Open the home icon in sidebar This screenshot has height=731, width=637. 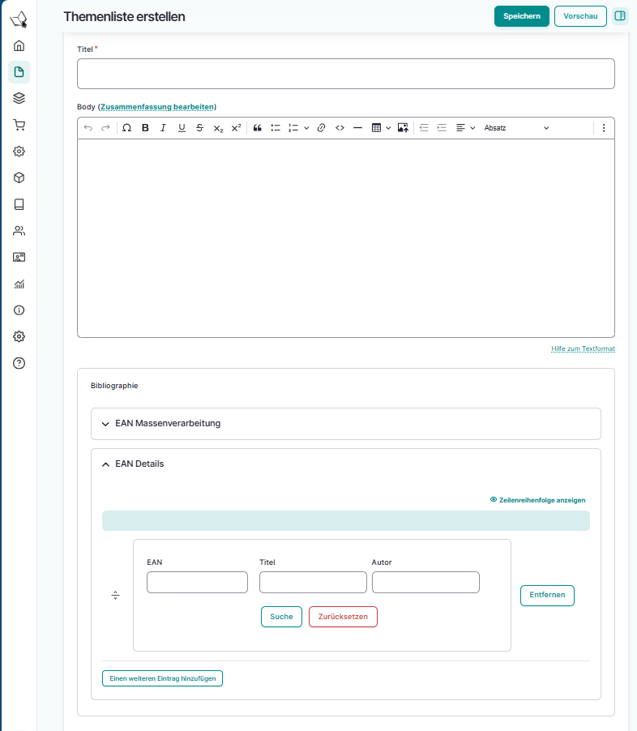pyautogui.click(x=19, y=45)
